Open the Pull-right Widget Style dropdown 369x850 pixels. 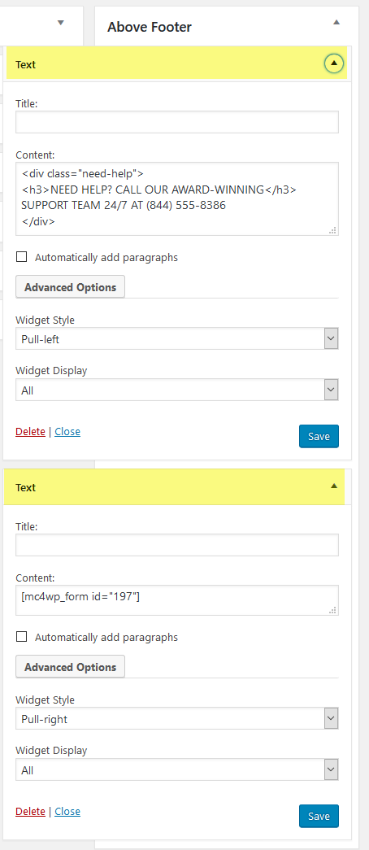pos(177,718)
